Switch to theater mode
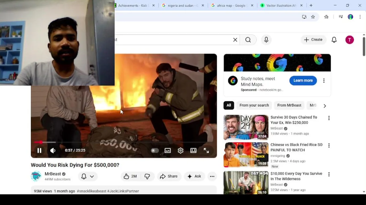 pyautogui.click(x=193, y=150)
